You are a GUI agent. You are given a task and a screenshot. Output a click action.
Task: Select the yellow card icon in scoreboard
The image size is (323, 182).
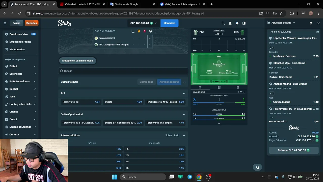139,31
